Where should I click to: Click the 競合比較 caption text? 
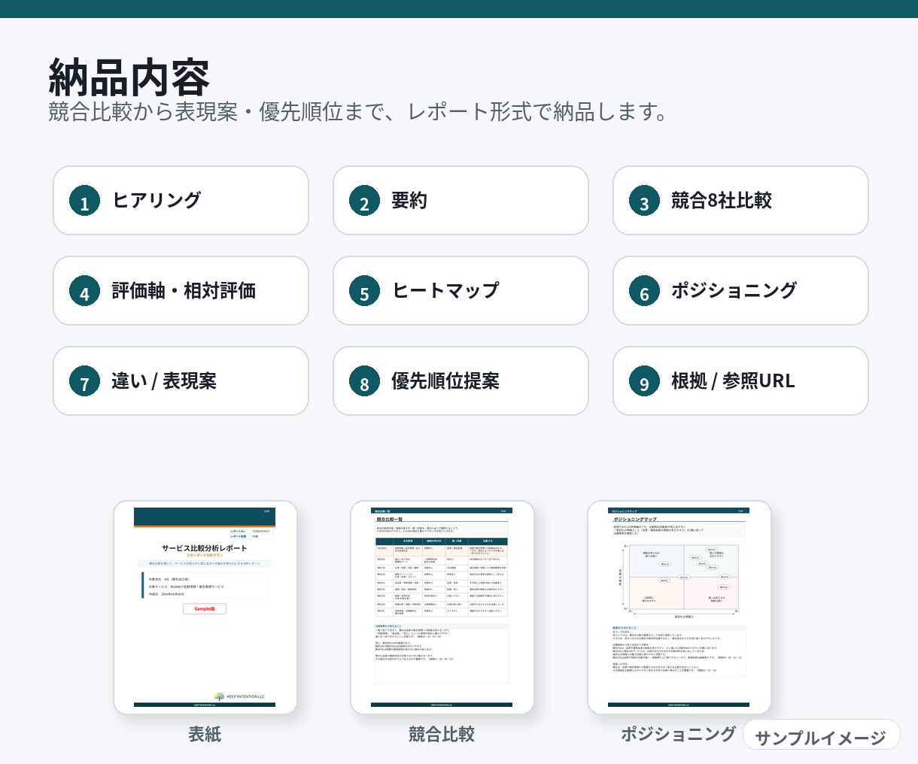442,734
